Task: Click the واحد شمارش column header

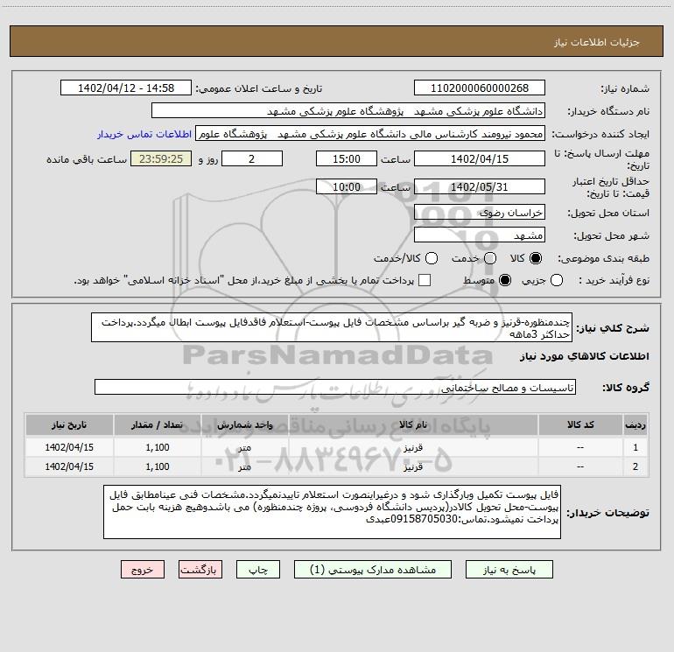Action: pos(244,424)
